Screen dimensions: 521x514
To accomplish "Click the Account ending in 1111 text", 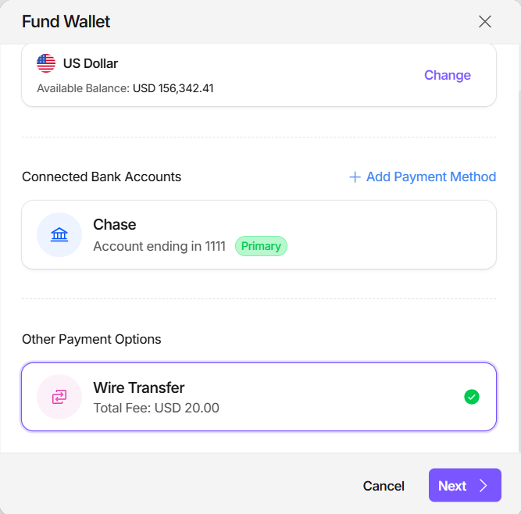I will (x=159, y=246).
